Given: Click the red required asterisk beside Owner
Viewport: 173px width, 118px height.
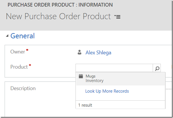Looking at the screenshot, I should coord(27,50).
